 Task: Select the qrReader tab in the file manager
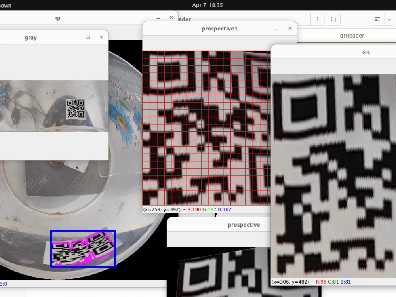coord(352,36)
